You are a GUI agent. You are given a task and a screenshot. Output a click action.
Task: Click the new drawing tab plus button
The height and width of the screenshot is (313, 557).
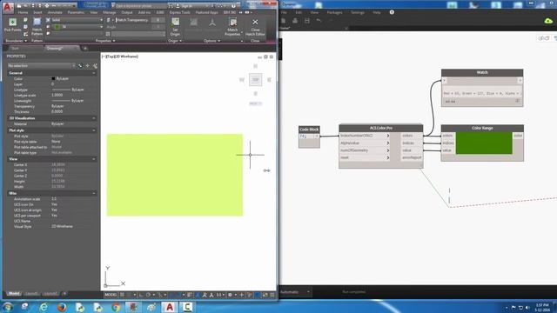[x=85, y=49]
